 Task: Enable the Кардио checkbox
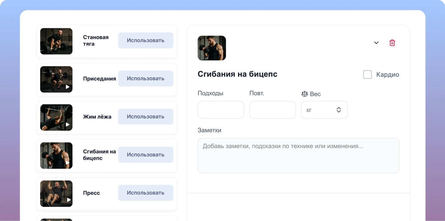tap(367, 75)
